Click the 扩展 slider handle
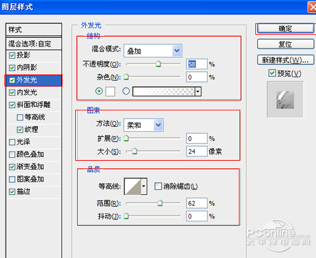The height and width of the screenshot is (258, 316). coord(126,138)
